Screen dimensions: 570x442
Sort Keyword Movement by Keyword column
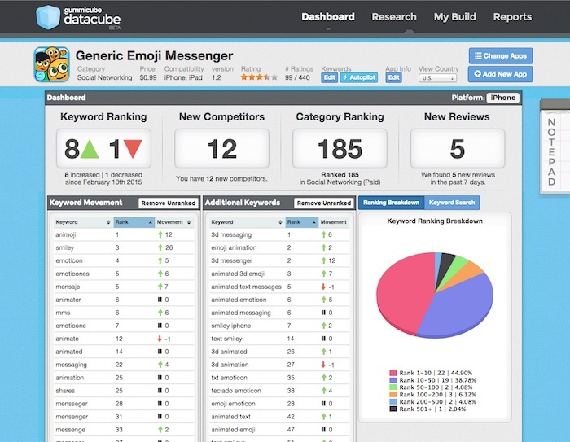(x=83, y=222)
